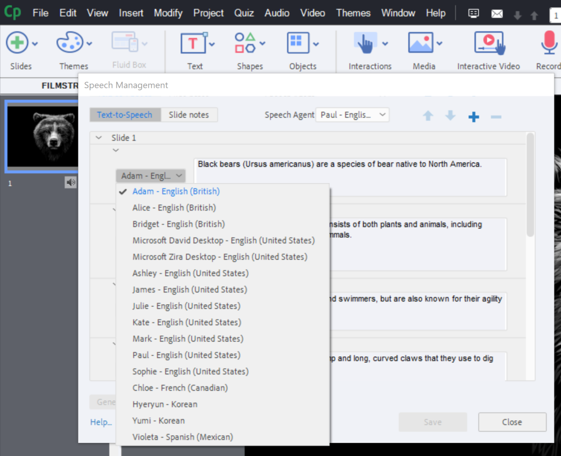
Task: Open the Help link in dialog
Action: pyautogui.click(x=101, y=422)
